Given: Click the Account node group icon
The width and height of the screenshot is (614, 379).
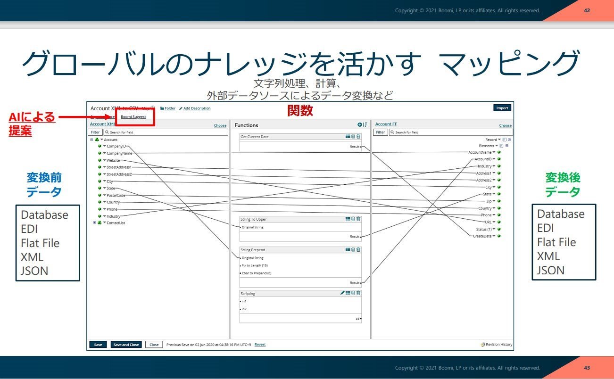Looking at the screenshot, I should point(96,140).
